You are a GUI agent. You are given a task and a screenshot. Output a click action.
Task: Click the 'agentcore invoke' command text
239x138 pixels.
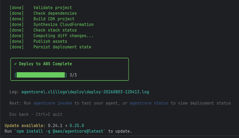pos(52,103)
